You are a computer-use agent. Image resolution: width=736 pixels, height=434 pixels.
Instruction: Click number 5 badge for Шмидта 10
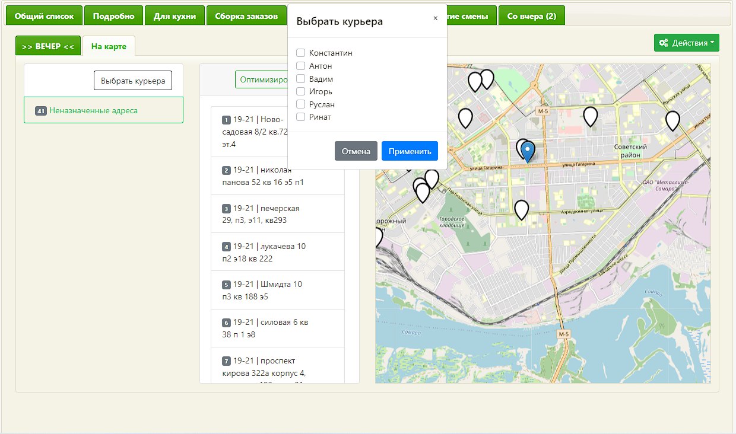coord(226,285)
